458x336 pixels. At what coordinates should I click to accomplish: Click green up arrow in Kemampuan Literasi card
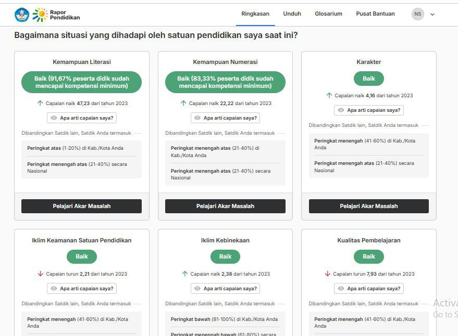[40, 104]
